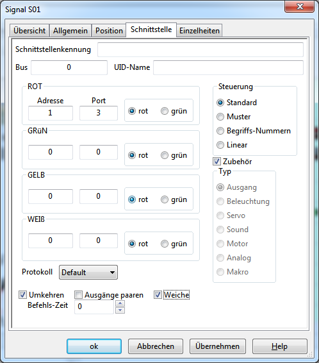Toggle the Weiche checkbox
Viewport: 319px width, 363px height.
158,295
